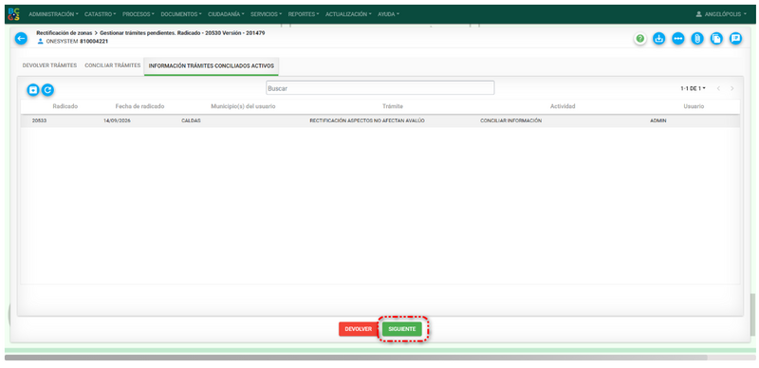Go to next page of results
Image resolution: width=759 pixels, height=368 pixels.
731,88
